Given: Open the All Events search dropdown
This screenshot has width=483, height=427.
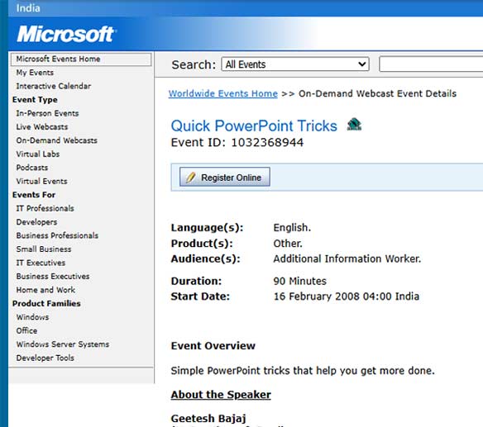Looking at the screenshot, I should point(295,64).
